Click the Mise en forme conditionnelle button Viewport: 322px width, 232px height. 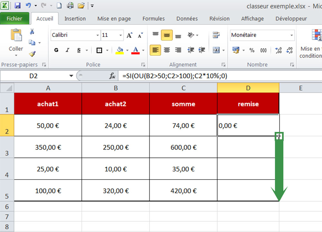(310, 43)
